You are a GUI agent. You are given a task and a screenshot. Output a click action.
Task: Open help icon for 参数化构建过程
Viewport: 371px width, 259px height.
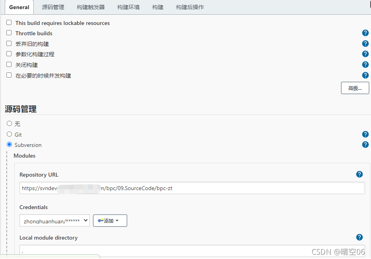(x=365, y=54)
